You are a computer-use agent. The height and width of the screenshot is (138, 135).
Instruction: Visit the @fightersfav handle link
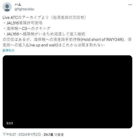pos(24,9)
